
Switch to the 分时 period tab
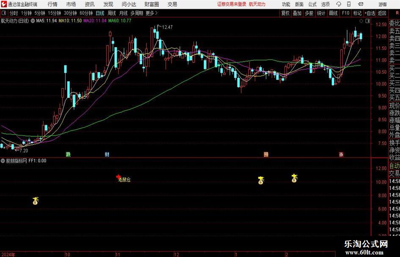click(14, 13)
